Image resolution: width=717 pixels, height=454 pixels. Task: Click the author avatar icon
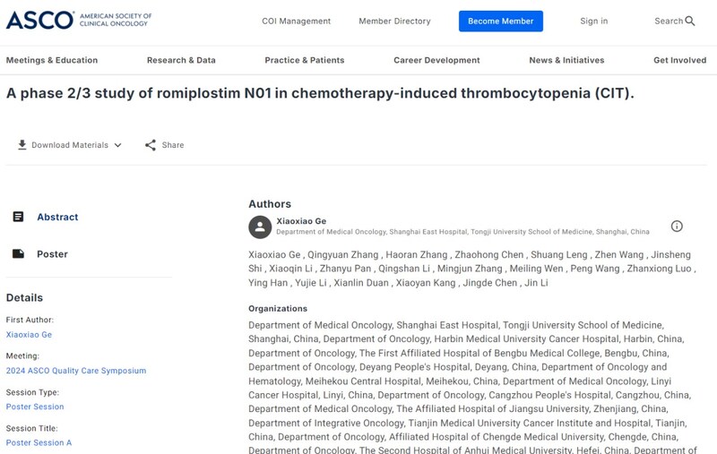point(260,227)
